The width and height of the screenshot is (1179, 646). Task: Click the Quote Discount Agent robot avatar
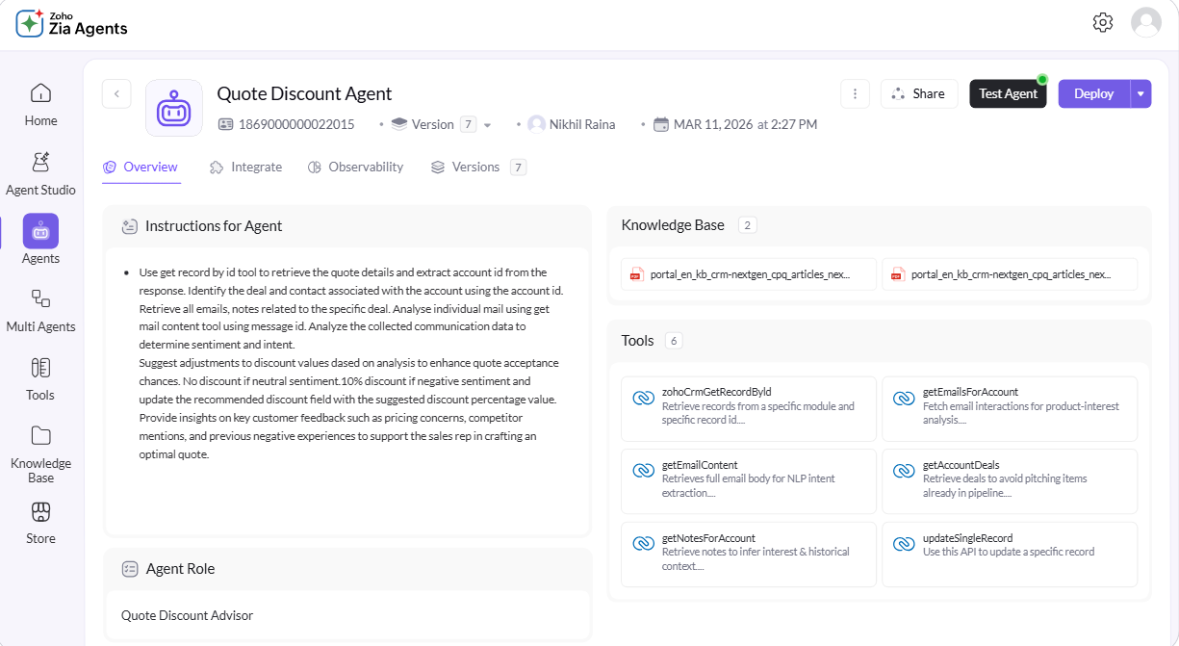coord(174,108)
